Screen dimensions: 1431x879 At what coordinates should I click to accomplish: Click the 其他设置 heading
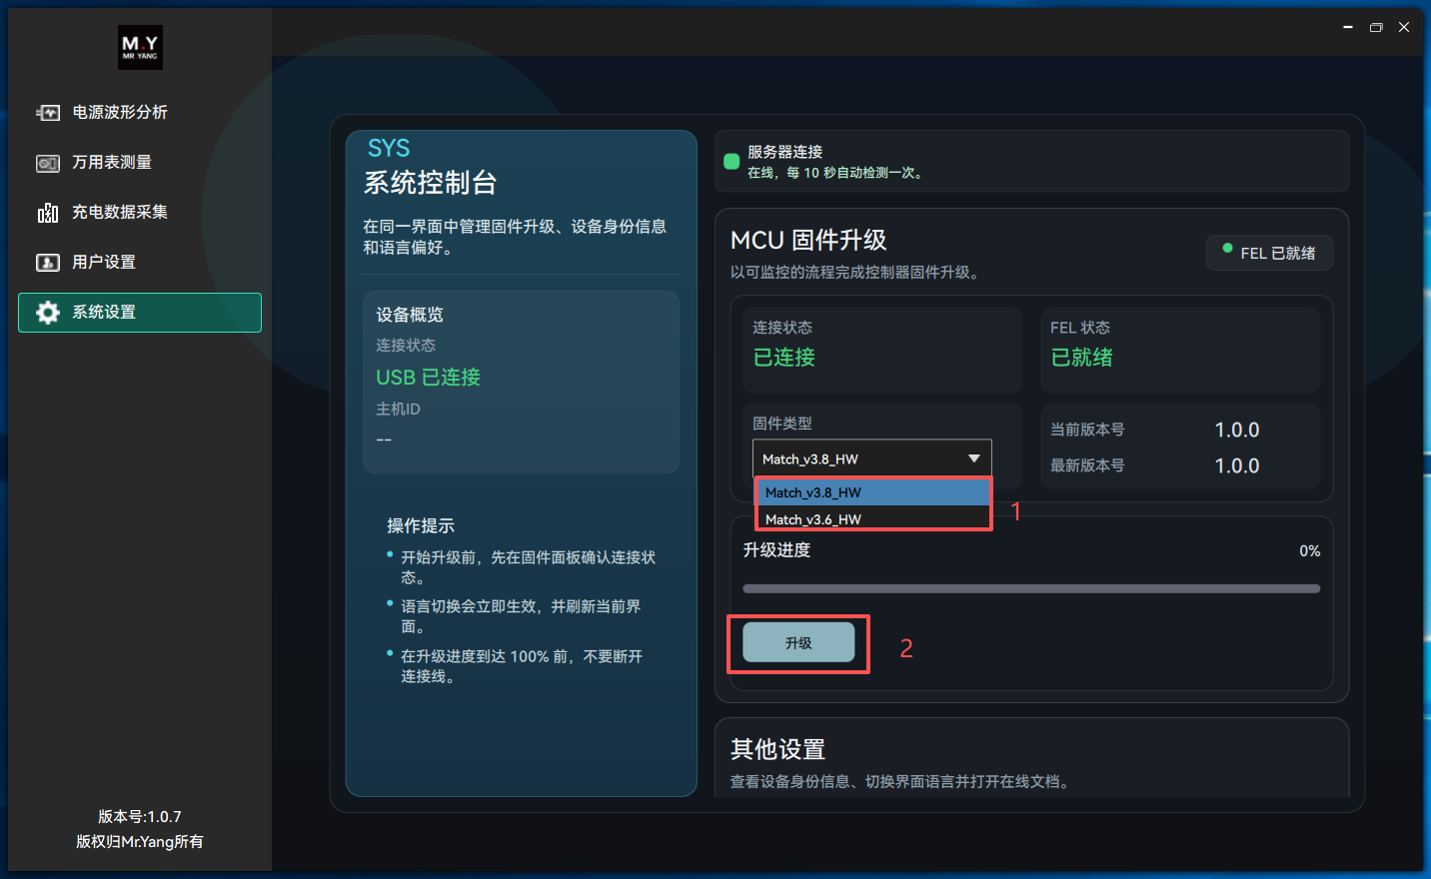click(777, 749)
